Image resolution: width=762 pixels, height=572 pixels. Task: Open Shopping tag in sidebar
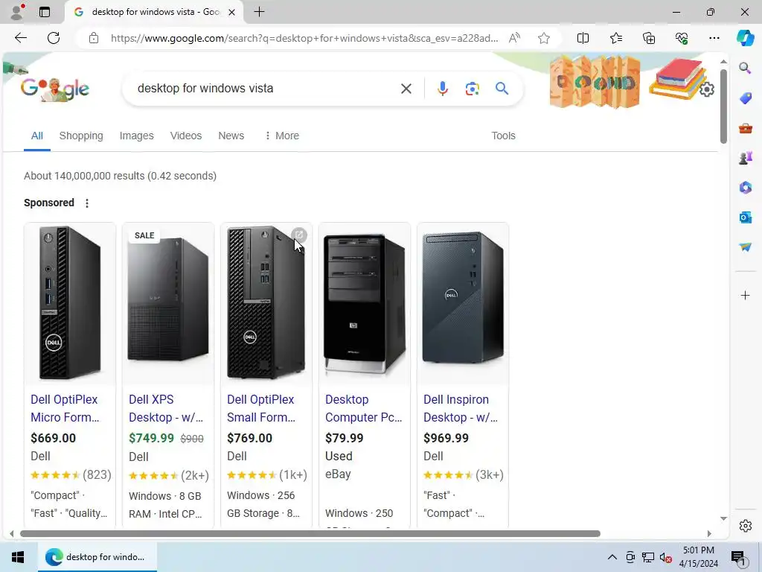[745, 98]
